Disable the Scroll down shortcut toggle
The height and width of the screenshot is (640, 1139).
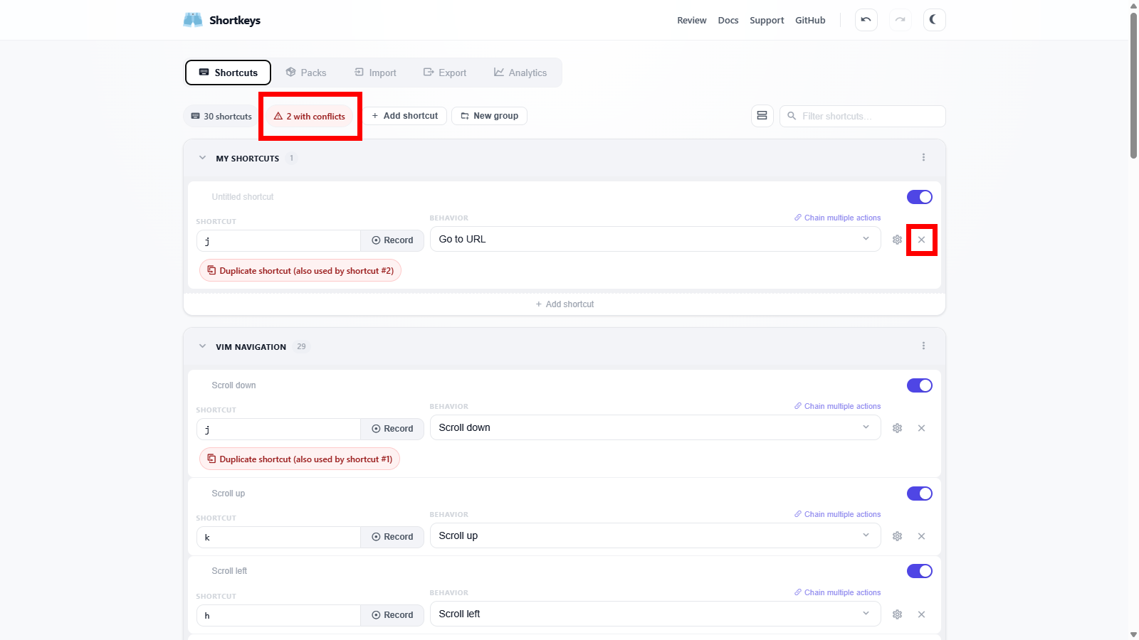pos(919,385)
